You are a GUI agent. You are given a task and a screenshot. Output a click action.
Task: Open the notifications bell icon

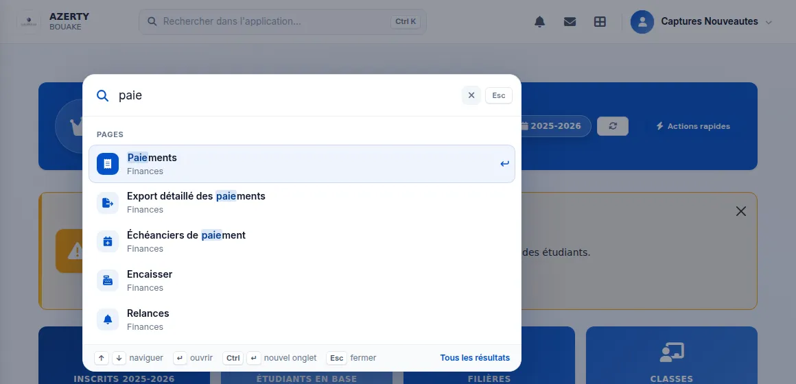point(539,22)
